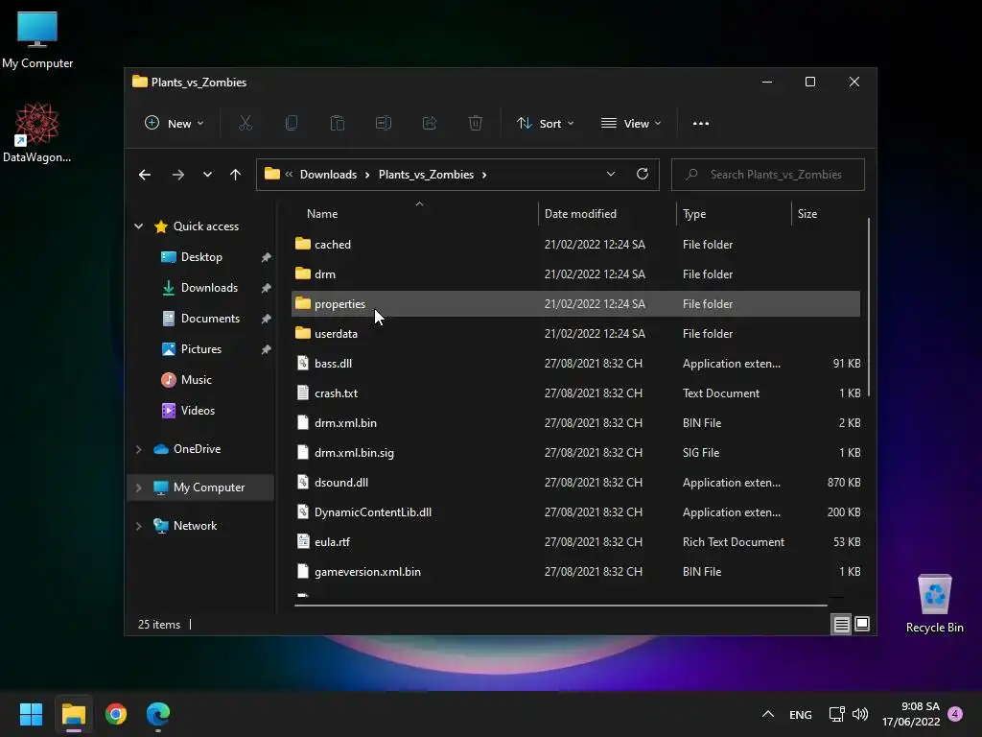Open the View options dropdown
982x737 pixels.
631,124
